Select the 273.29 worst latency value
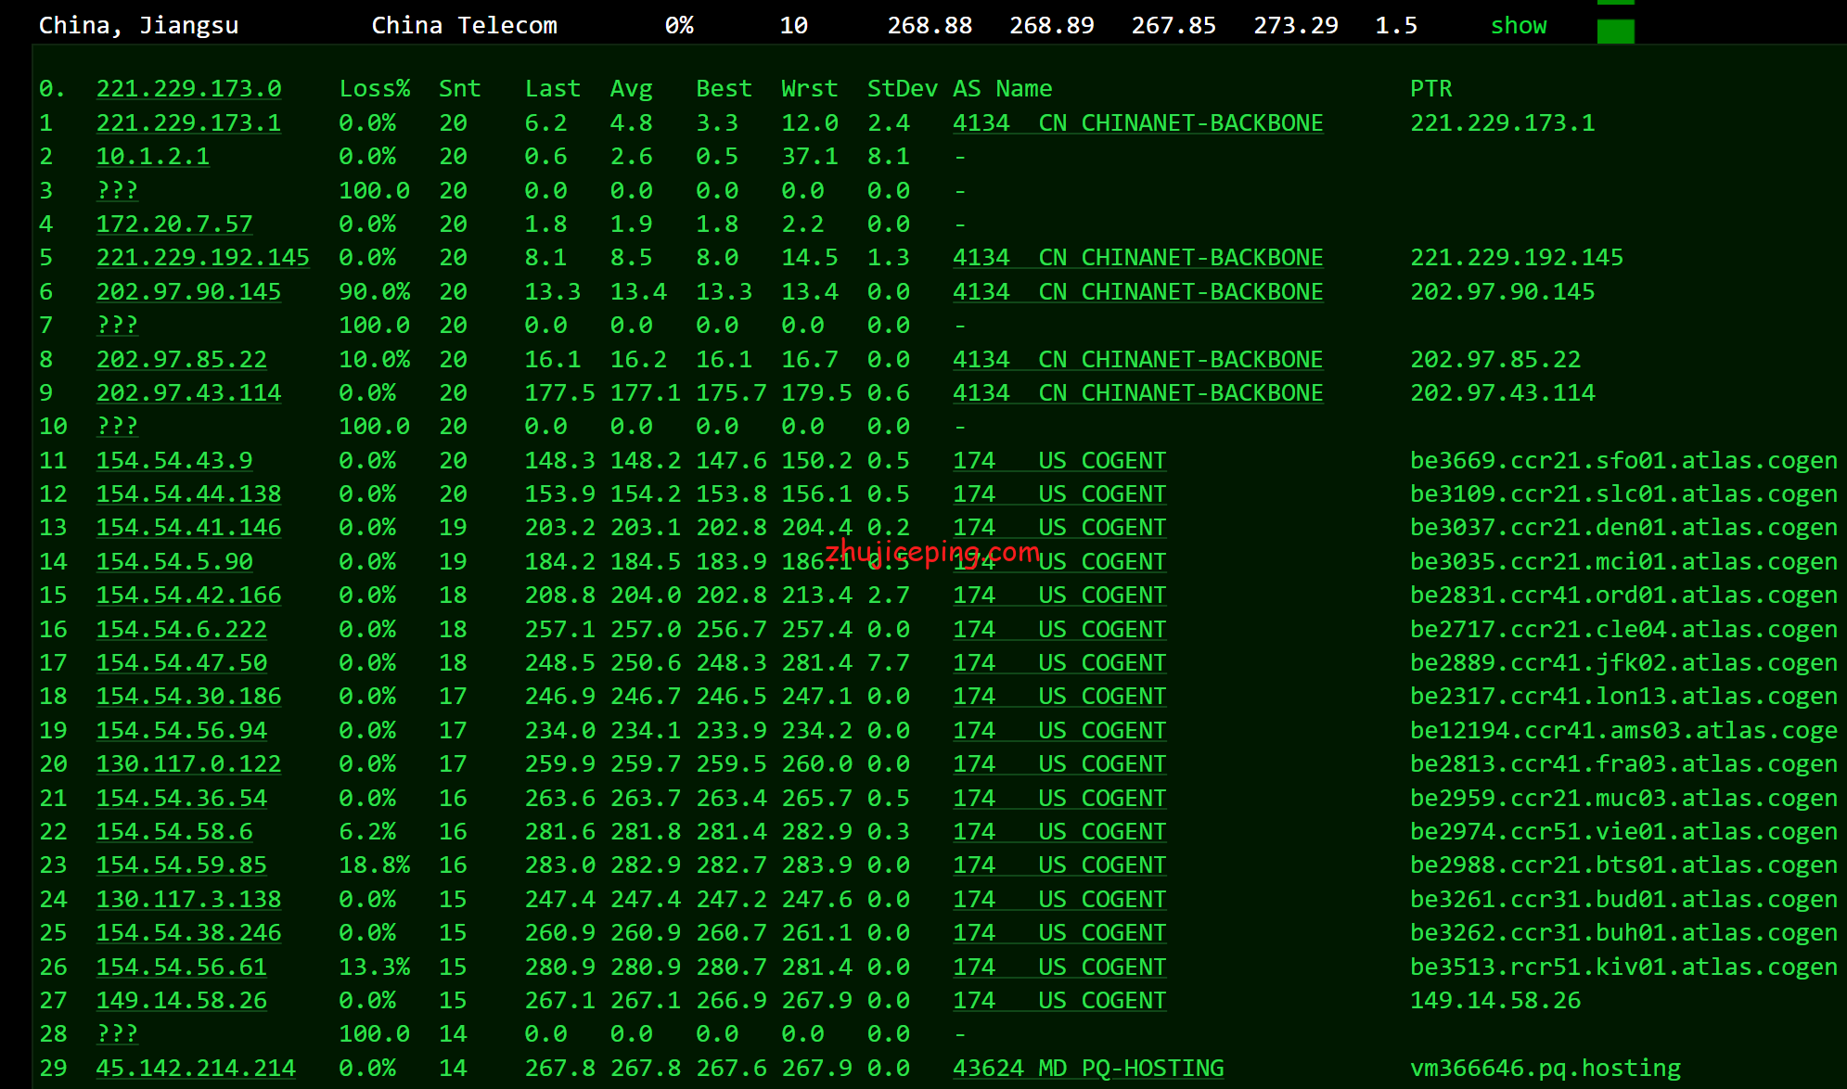This screenshot has width=1847, height=1089. click(1296, 25)
